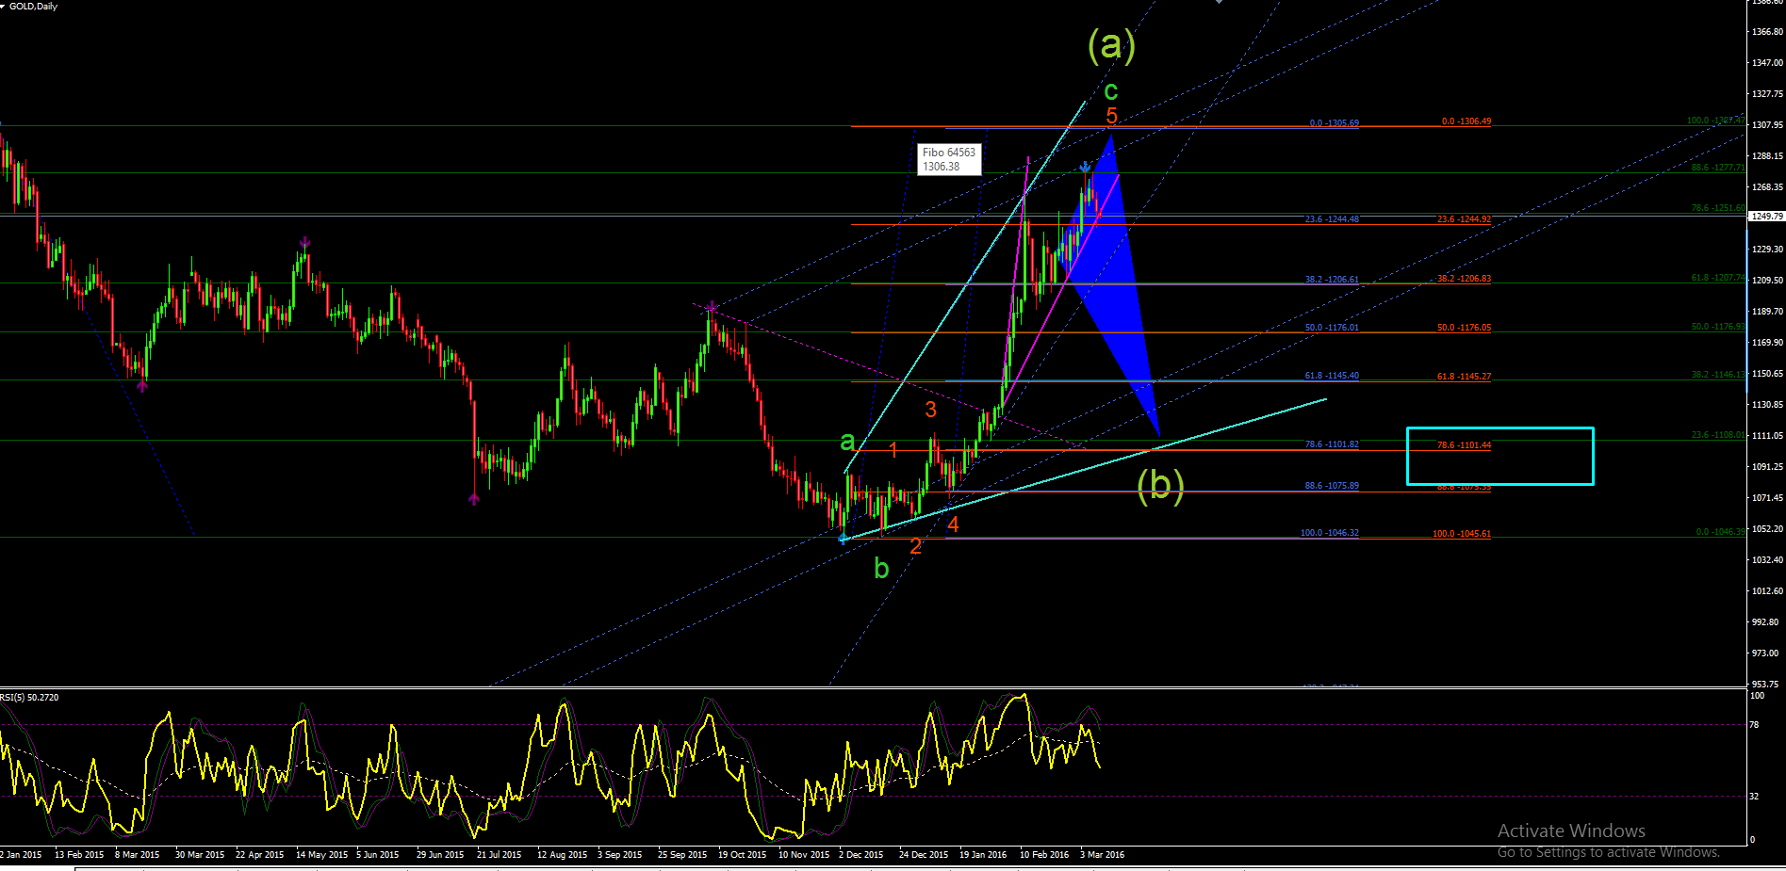Screen dimensions: 1786x871
Task: Select the orange wave 3 label
Action: [x=930, y=409]
